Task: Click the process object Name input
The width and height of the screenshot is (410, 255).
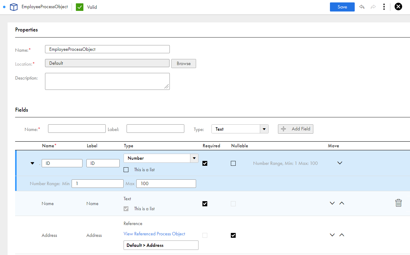Action: [107, 49]
